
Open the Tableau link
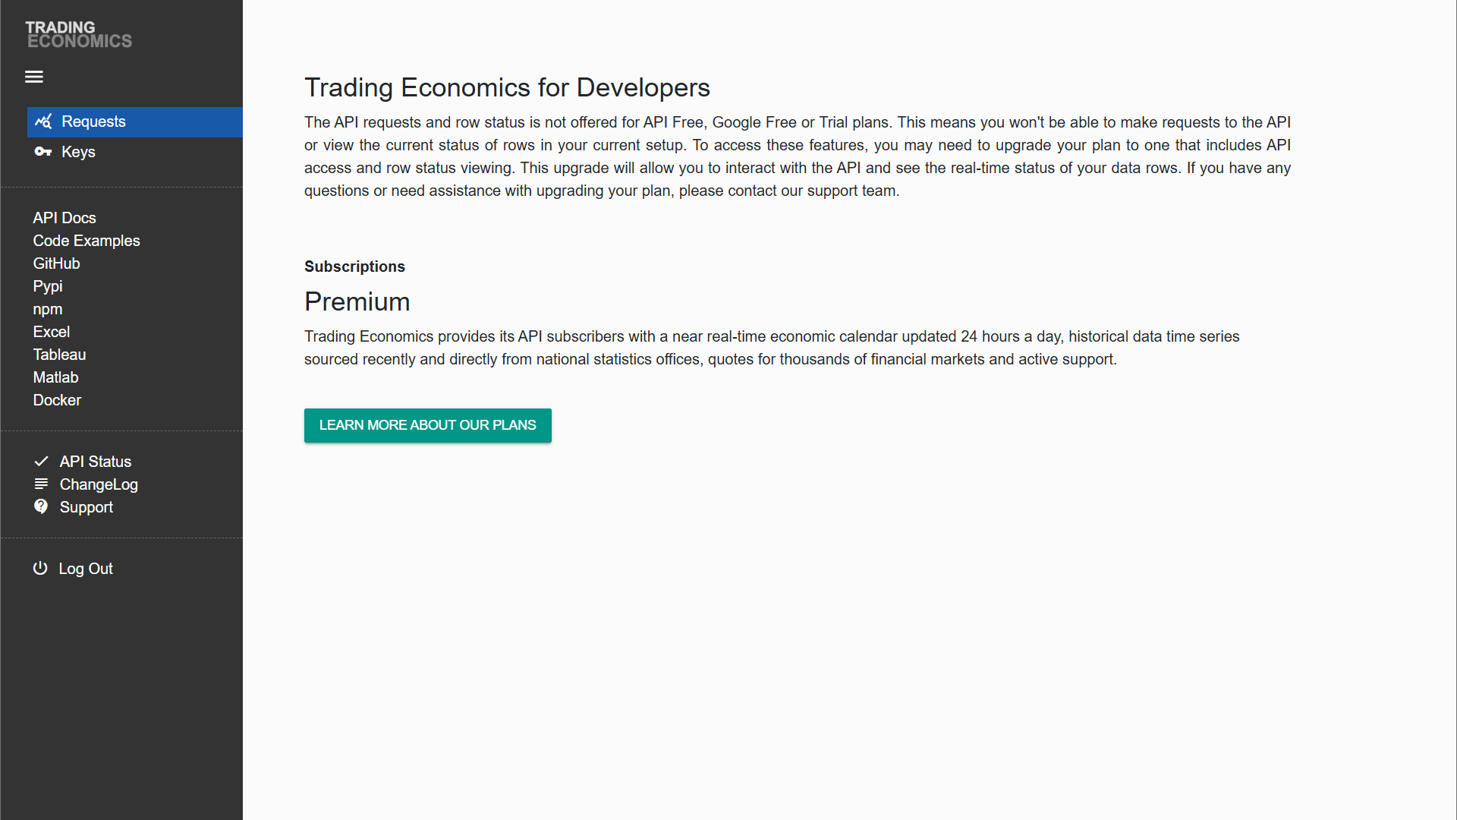(59, 355)
